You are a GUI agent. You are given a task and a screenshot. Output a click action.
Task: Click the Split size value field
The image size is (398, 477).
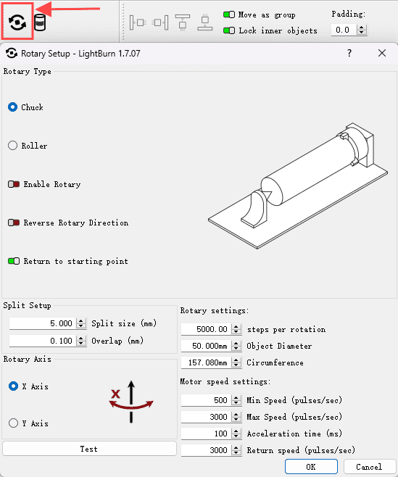[43, 323]
